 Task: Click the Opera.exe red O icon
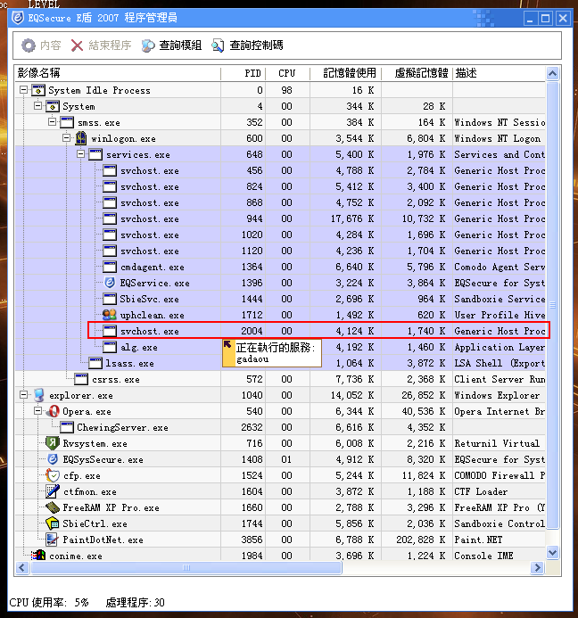pyautogui.click(x=53, y=411)
